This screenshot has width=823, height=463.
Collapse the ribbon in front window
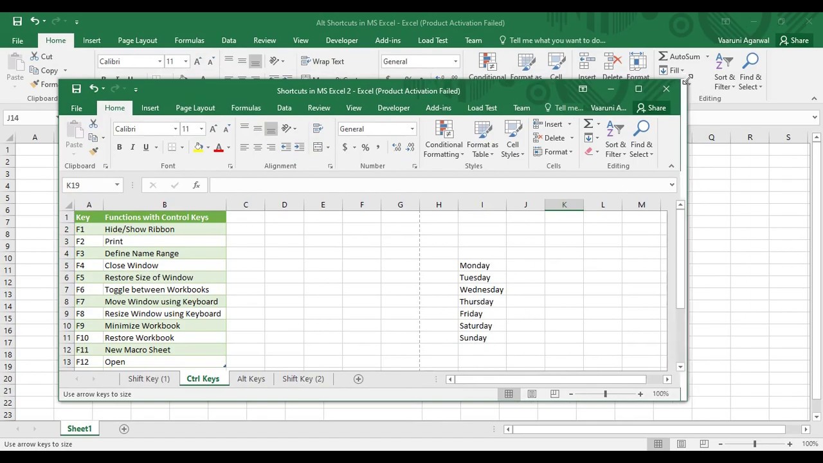[671, 166]
